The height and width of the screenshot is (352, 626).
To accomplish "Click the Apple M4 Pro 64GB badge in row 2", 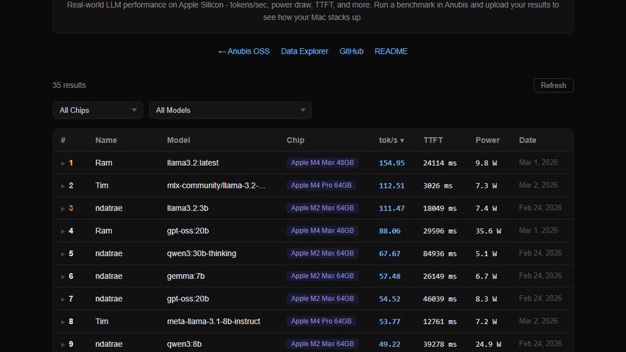I will [321, 186].
